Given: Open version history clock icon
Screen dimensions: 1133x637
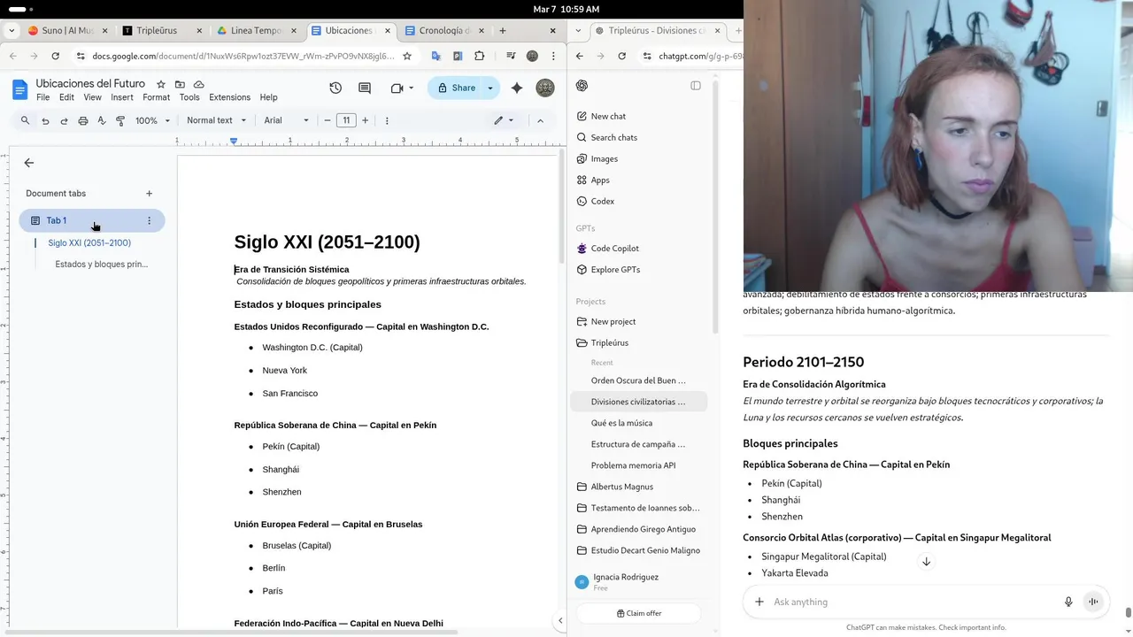Looking at the screenshot, I should (335, 88).
